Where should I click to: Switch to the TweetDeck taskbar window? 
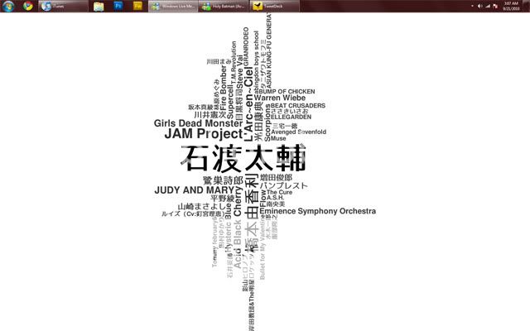274,6
